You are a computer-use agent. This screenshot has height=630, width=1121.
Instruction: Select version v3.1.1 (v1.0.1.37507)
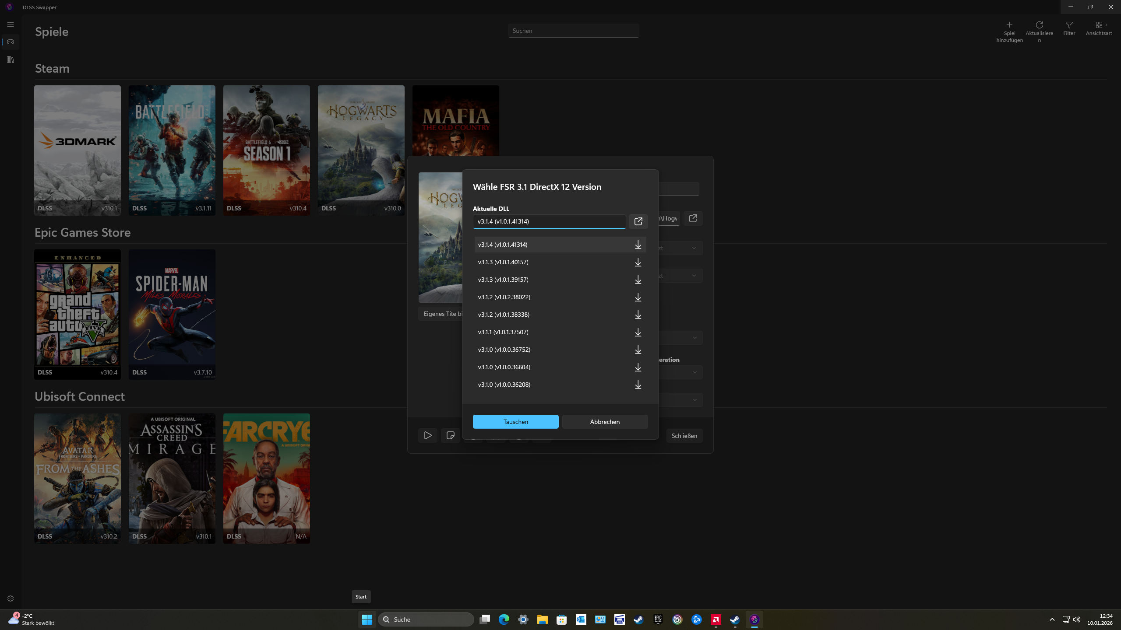503,332
